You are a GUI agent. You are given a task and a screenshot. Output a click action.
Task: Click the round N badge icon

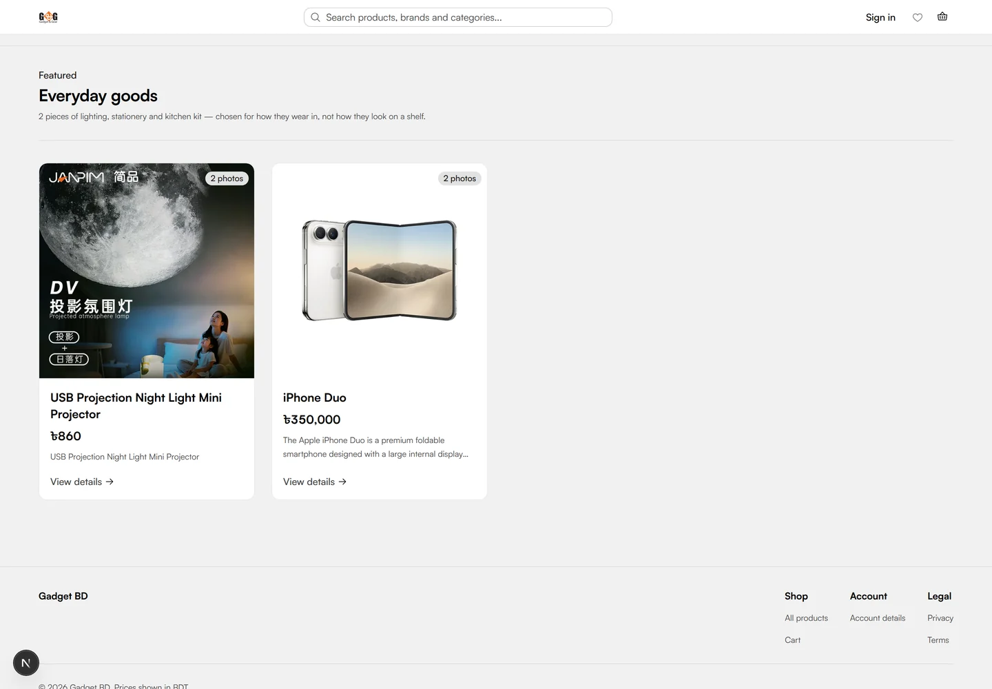[26, 663]
